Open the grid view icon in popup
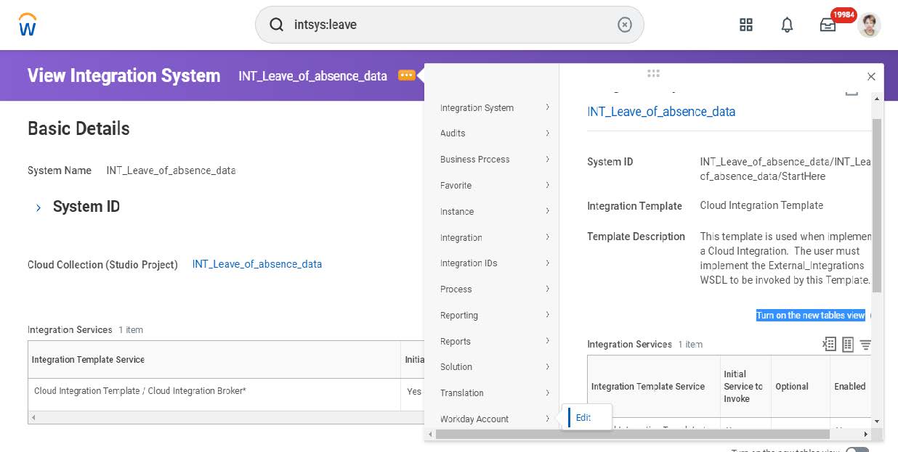 coord(848,345)
